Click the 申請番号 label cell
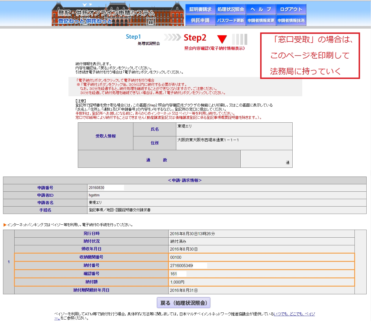371x327 pixels. [45, 188]
